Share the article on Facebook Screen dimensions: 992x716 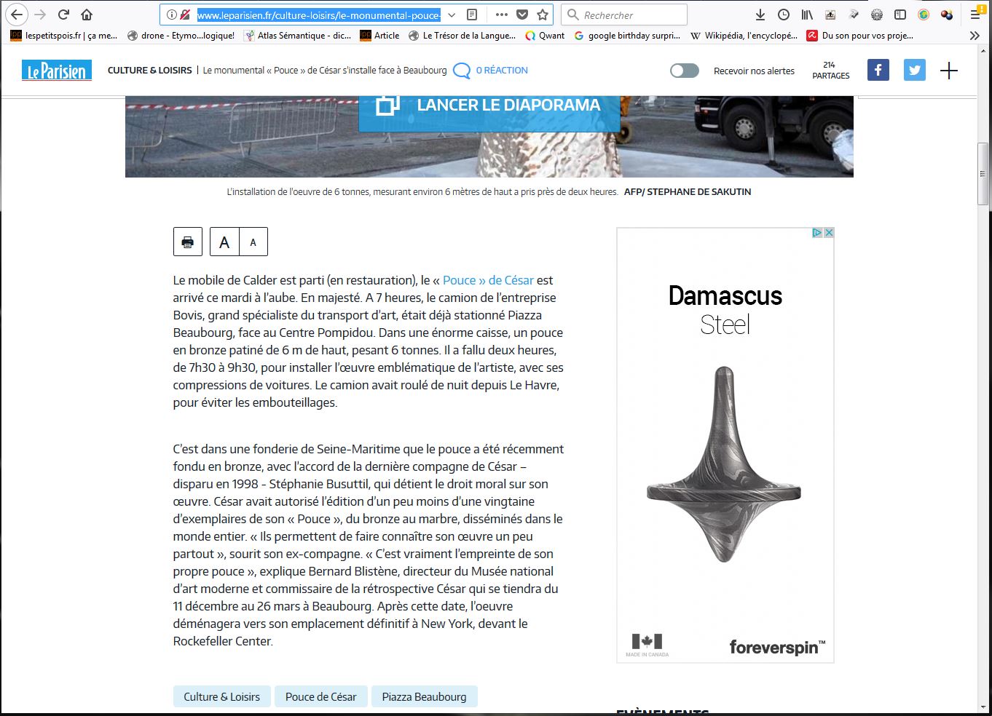tap(878, 70)
